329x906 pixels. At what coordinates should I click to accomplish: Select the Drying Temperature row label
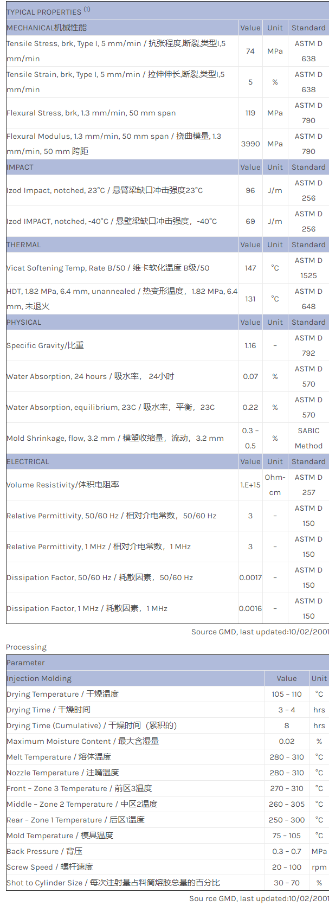[62, 694]
